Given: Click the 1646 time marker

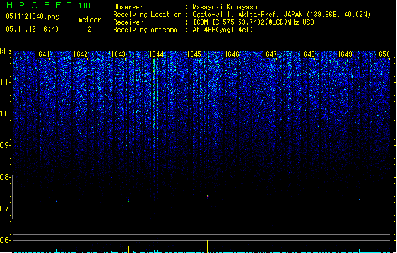Looking at the screenshot, I should coord(232,54).
